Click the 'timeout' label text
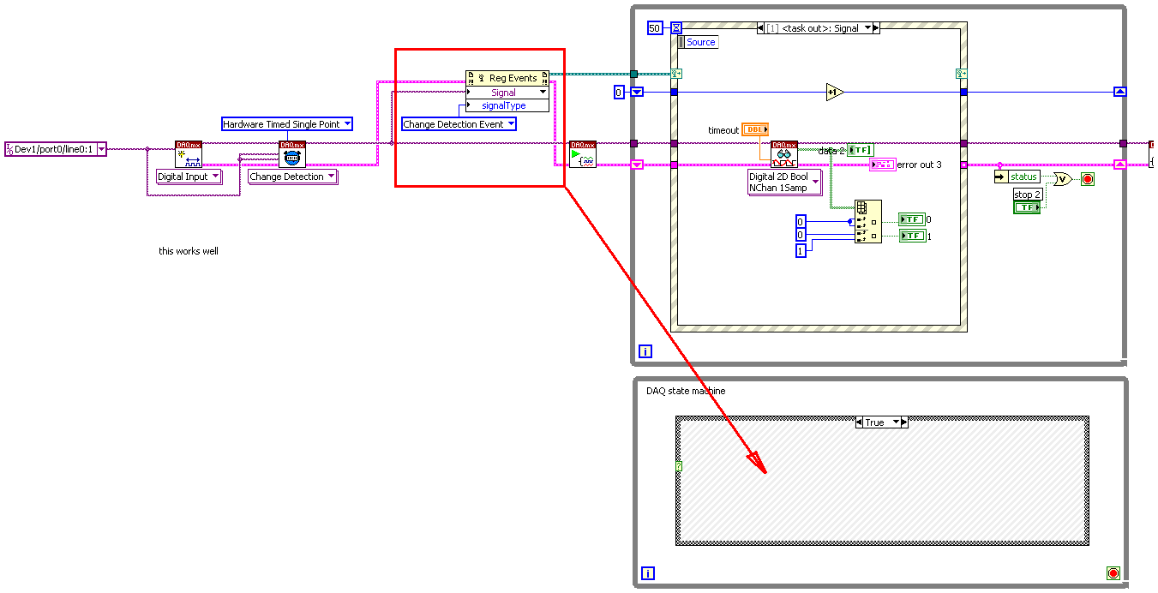The image size is (1158, 593). tap(723, 130)
